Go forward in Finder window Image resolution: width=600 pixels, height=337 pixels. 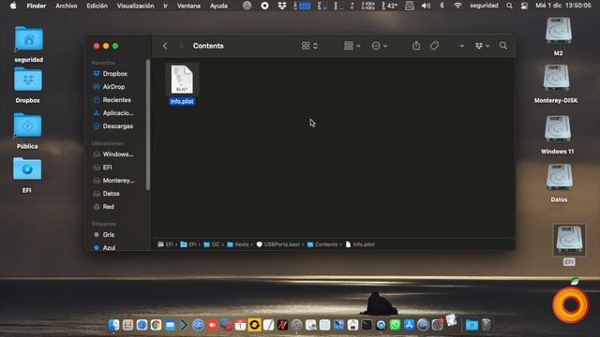click(x=181, y=46)
